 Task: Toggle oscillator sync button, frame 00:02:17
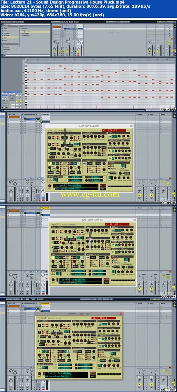70,145
